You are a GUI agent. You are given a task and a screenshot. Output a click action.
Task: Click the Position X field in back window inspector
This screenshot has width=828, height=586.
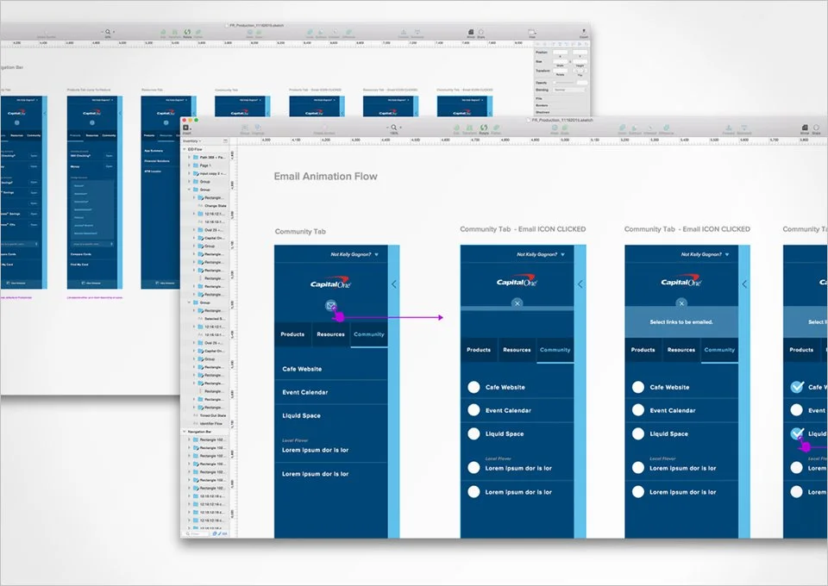[x=560, y=53]
